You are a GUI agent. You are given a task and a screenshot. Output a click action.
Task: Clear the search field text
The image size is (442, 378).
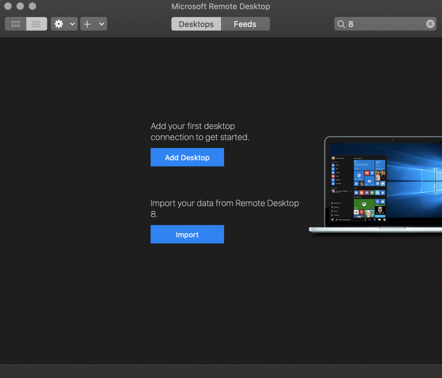430,24
